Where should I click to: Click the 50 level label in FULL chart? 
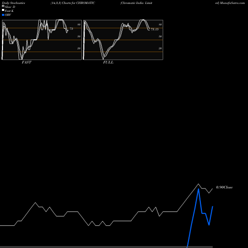(x=160, y=36)
